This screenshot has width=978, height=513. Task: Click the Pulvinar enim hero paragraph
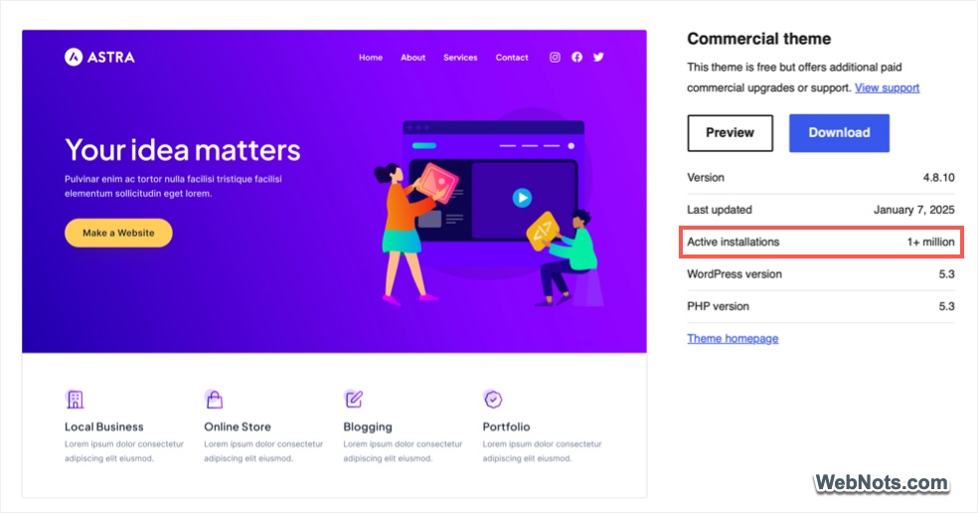(173, 186)
